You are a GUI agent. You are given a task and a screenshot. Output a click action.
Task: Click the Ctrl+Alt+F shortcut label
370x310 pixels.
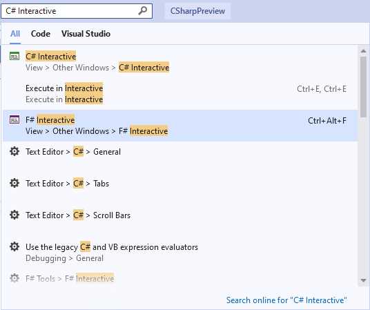coord(327,121)
